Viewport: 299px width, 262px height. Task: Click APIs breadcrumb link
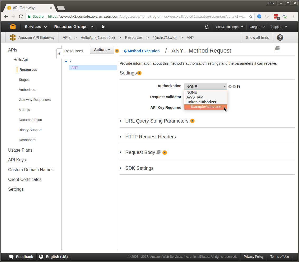(x=66, y=38)
